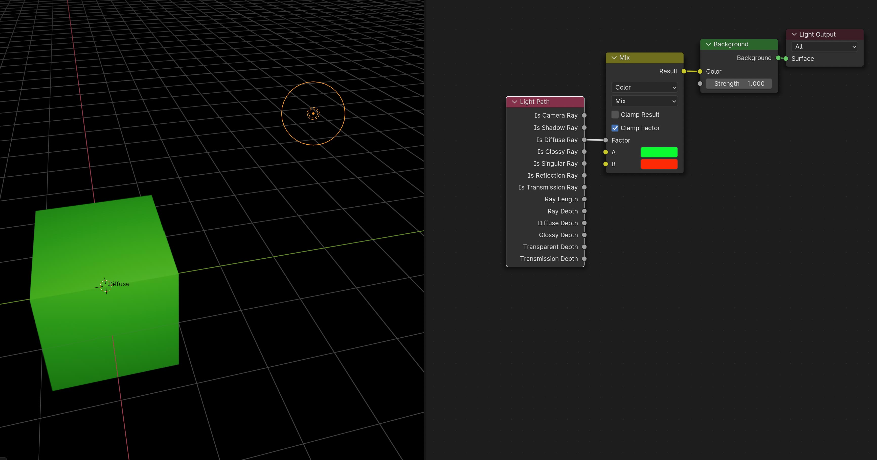The image size is (877, 460).
Task: Collapse the Mix node
Action: coord(614,58)
